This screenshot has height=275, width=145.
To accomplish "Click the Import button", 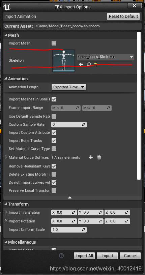I will [x=107, y=256].
